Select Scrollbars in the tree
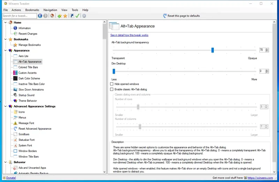This screenshot has height=182, width=279. 24,134
